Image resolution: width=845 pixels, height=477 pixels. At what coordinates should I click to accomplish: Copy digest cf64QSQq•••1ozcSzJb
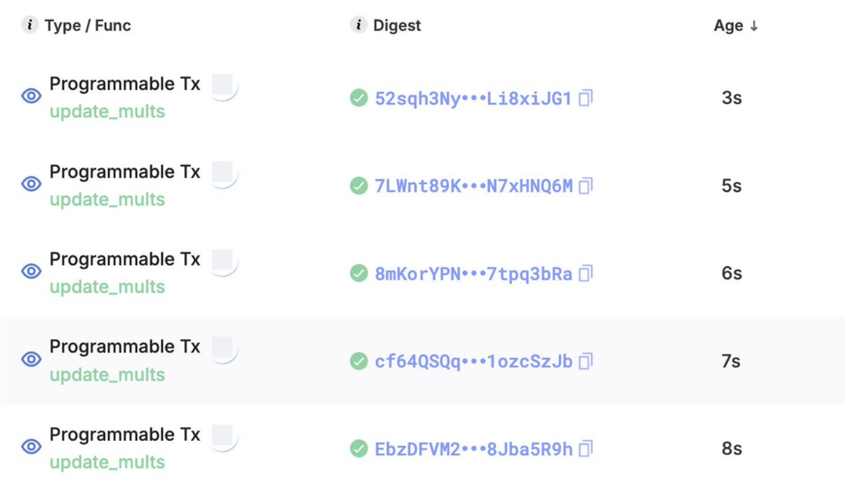[585, 361]
